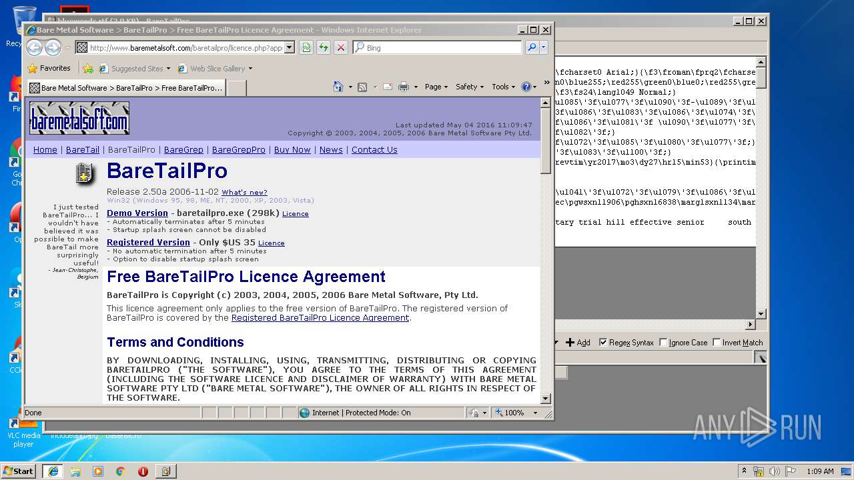This screenshot has width=854, height=480.
Task: Select the Bare Metal Software browser tab
Action: (x=125, y=87)
